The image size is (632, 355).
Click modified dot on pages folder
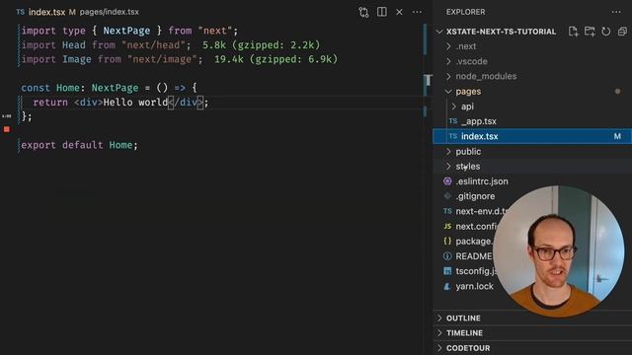(x=617, y=92)
